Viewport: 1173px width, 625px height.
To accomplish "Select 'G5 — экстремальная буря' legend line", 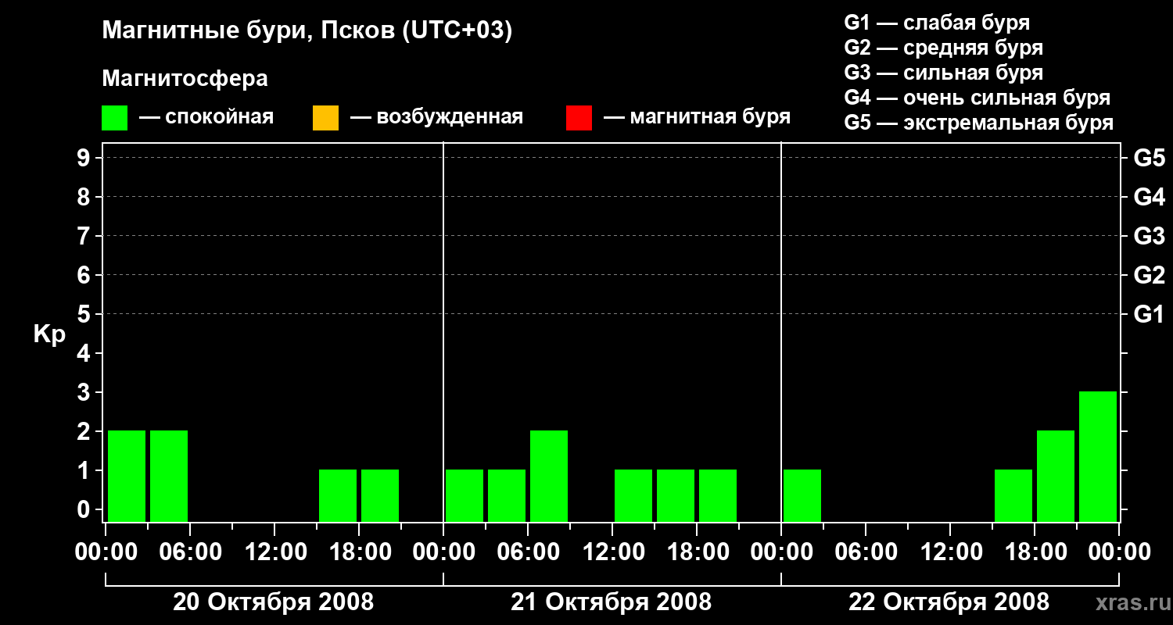I will tap(979, 123).
